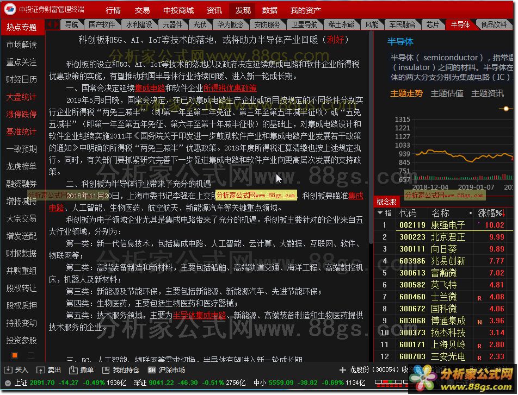Switch to the 元器件 topic tab
This screenshot has width=518, height=395.
(172, 24)
